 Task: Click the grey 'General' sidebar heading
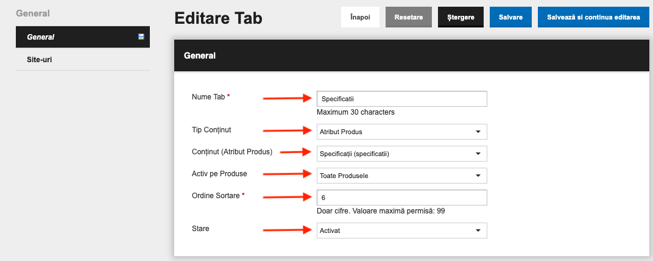tap(33, 13)
